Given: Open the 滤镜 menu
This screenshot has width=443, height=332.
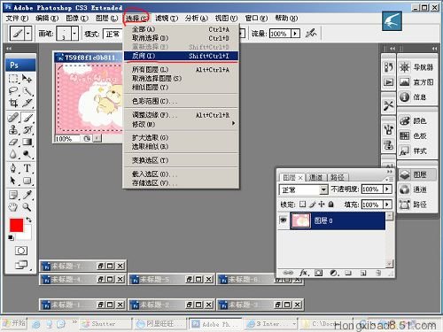Looking at the screenshot, I should click(x=167, y=19).
